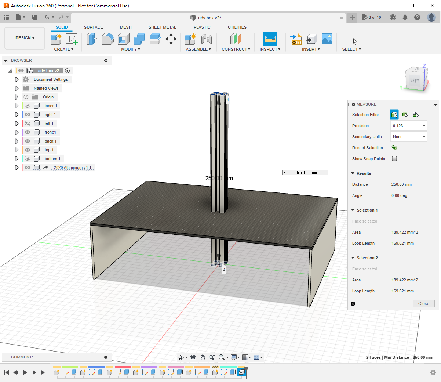The image size is (441, 382).
Task: Click the Insert SVG icon
Action: pos(296,39)
